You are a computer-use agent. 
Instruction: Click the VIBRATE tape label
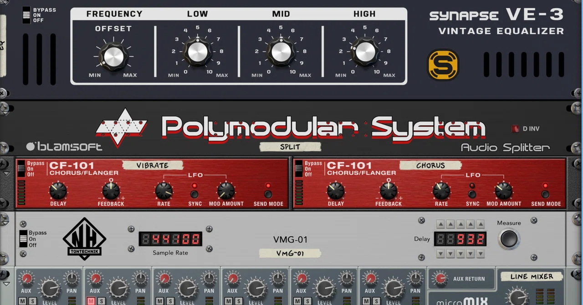[x=153, y=165]
